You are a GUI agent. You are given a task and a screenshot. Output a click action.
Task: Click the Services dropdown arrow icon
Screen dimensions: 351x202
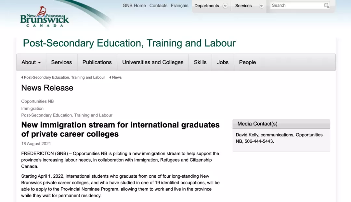[261, 6]
